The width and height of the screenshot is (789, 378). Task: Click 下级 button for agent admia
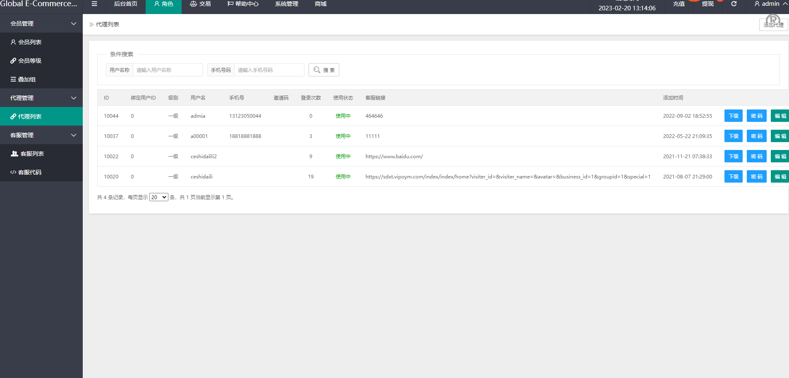733,116
